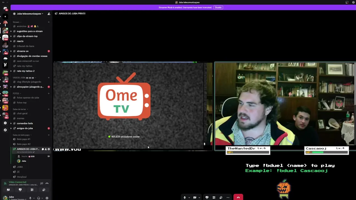356x200 pixels.
Task: Open Discord direct messages home icon
Action: pyautogui.click(x=5, y=8)
